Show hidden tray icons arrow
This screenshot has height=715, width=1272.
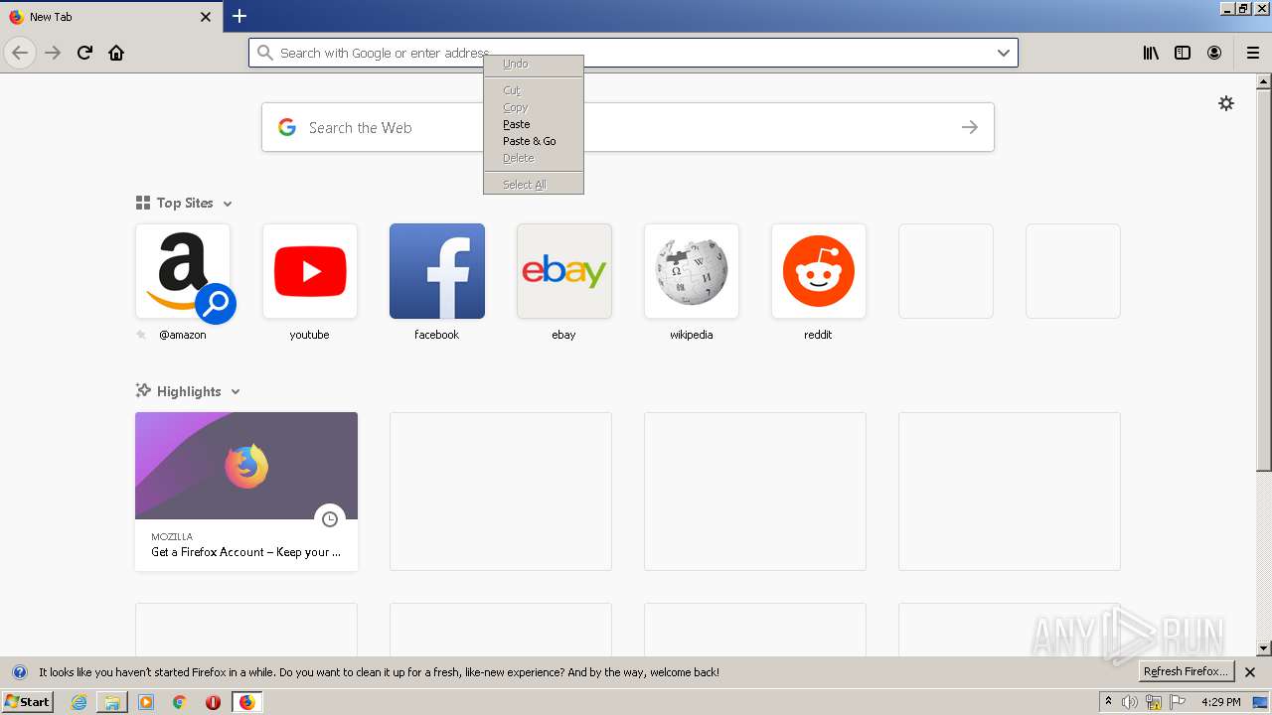(1108, 702)
